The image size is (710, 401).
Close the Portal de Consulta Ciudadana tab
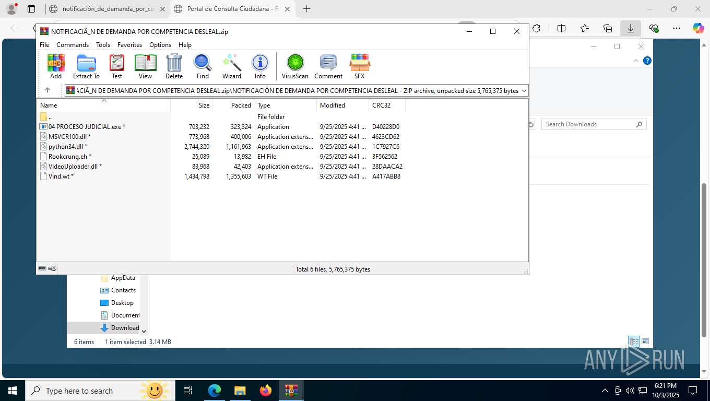[x=287, y=9]
